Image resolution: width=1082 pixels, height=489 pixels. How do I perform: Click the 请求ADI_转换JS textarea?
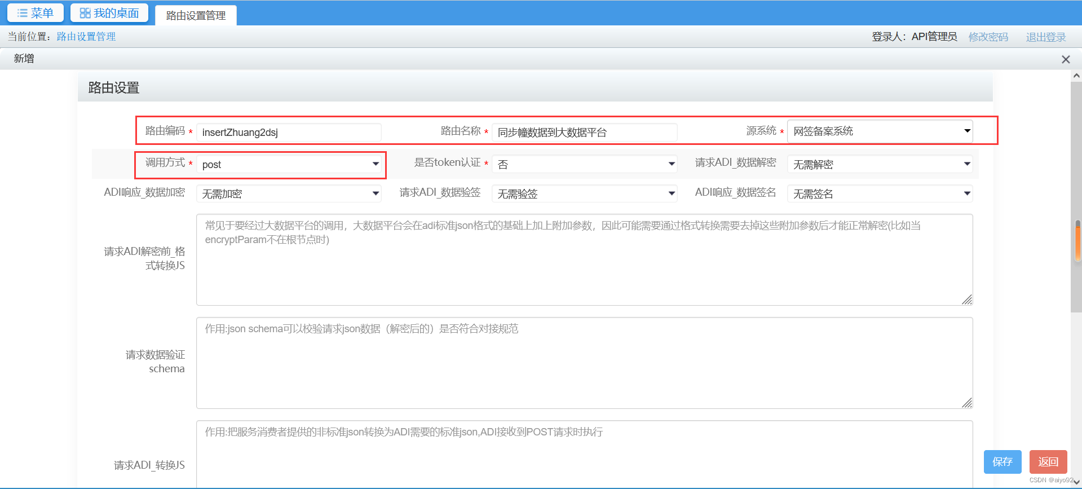coord(585,454)
